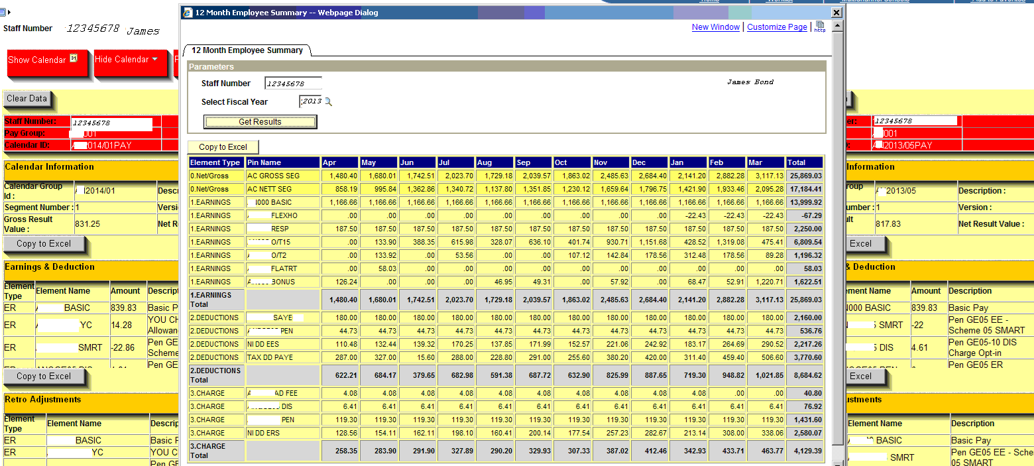
Task: Click the dialog scrollbar up arrow
Action: [837, 26]
